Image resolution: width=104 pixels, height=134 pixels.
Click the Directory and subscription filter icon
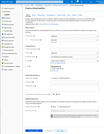click(x=72, y=2)
